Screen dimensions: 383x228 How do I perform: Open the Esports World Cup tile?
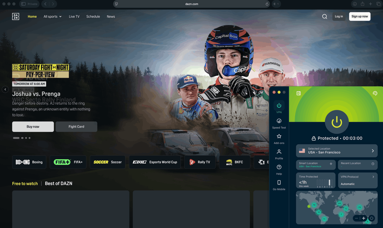pos(155,162)
